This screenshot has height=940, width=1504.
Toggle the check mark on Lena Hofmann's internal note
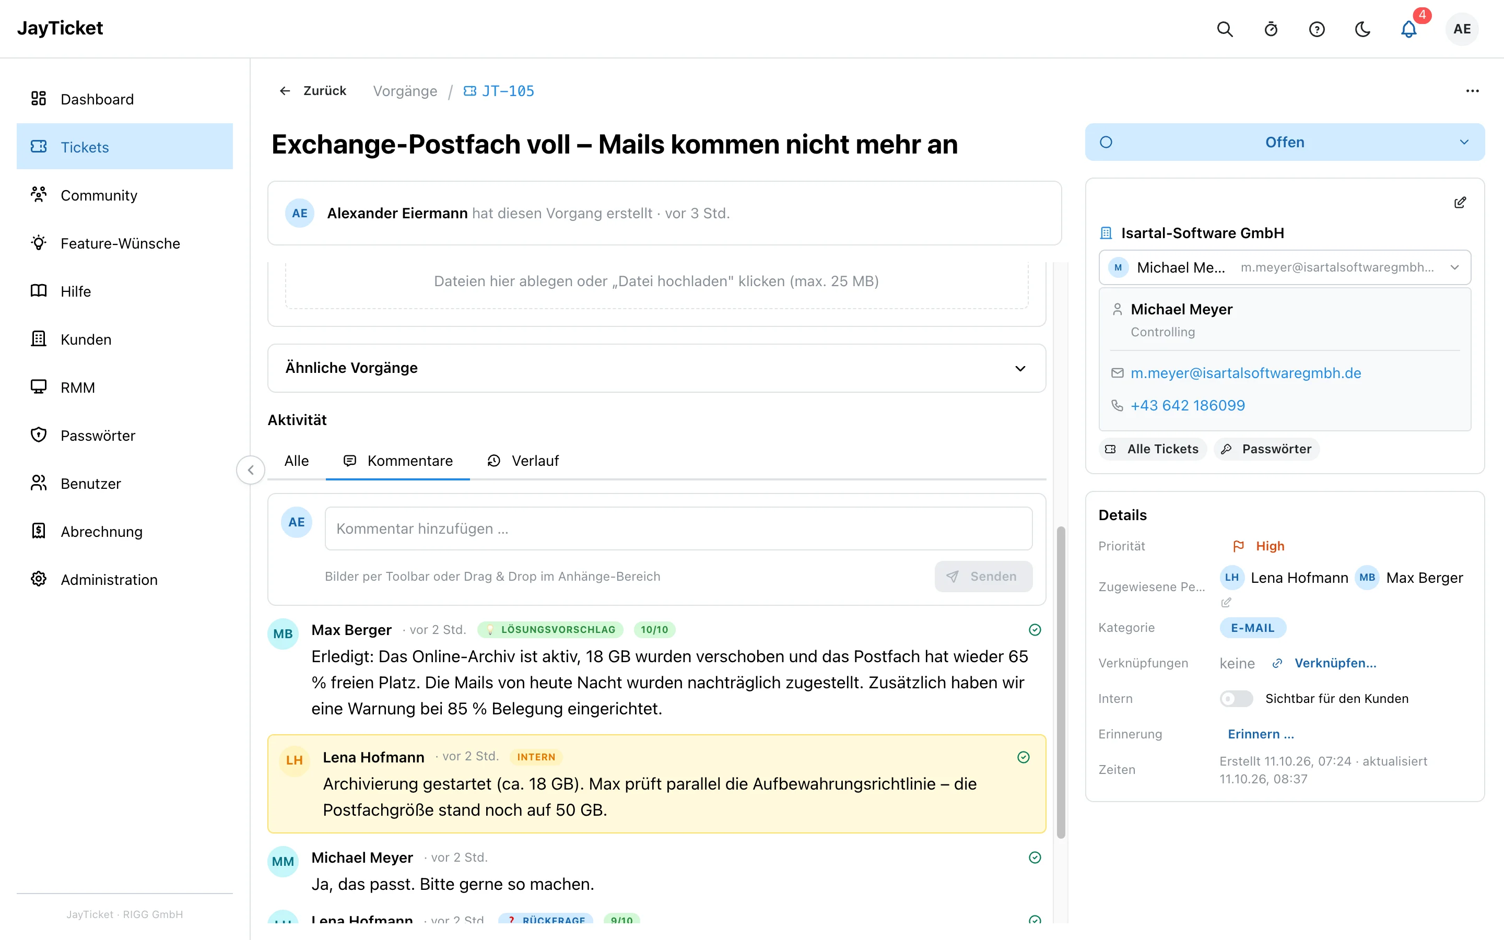coord(1024,757)
